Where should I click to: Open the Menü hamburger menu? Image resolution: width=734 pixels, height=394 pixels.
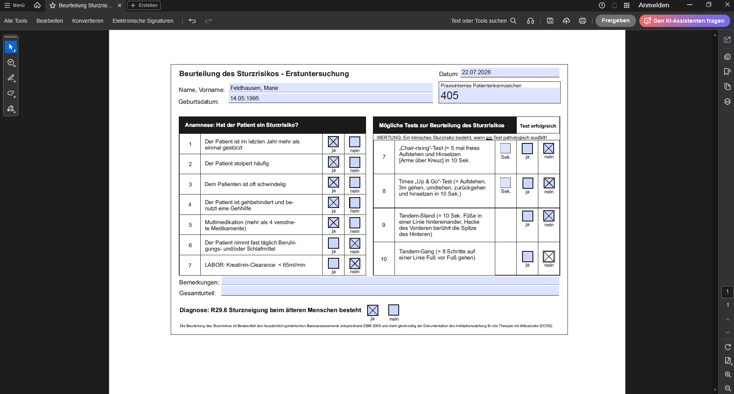pyautogui.click(x=14, y=5)
